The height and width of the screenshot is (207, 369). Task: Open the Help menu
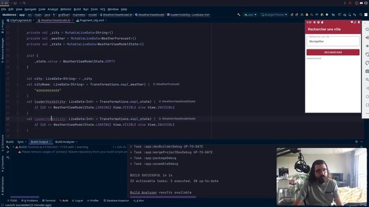(124, 9)
